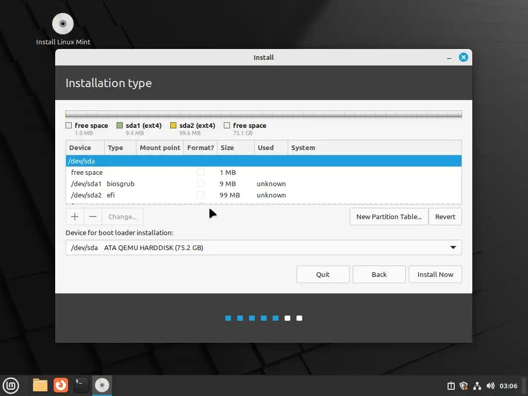Click the System column header
Viewport: 528px width, 396px height.
coord(375,147)
